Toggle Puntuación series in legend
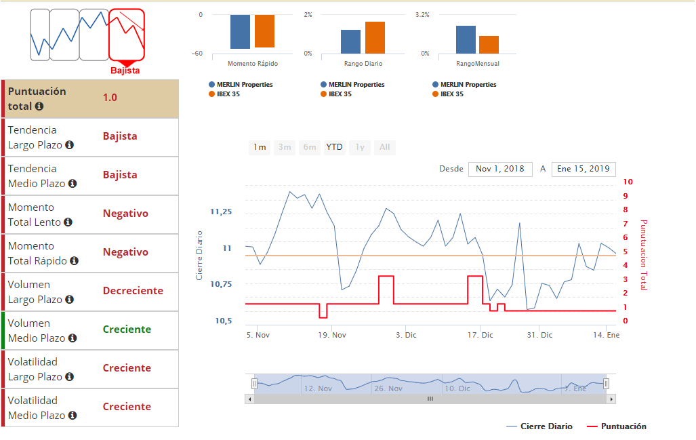 [617, 426]
